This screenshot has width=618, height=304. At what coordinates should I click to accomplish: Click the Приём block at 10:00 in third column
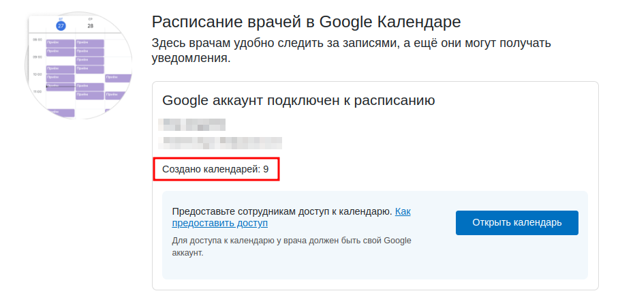(119, 78)
